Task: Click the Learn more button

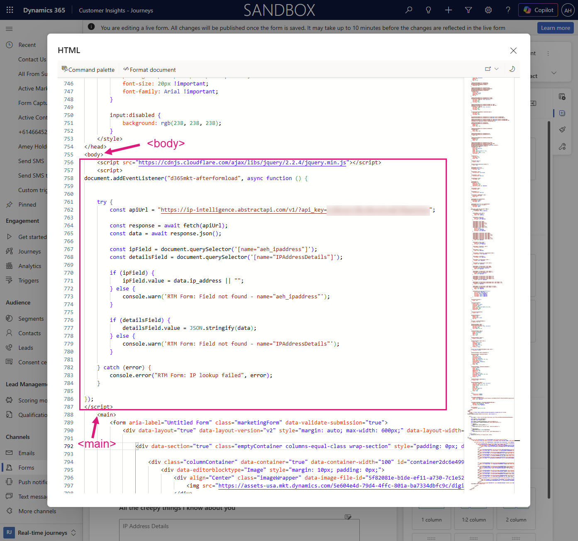Action: coord(555,28)
